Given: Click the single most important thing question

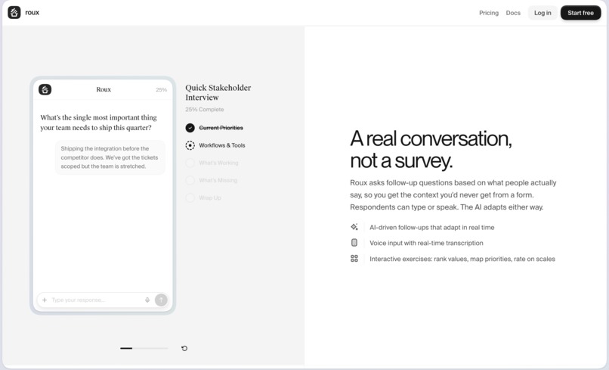Looking at the screenshot, I should tap(99, 123).
